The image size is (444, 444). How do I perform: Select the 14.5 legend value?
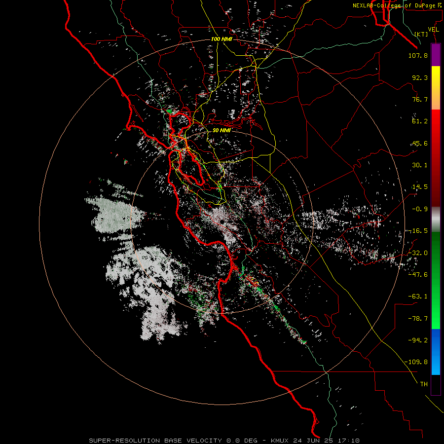coord(420,187)
